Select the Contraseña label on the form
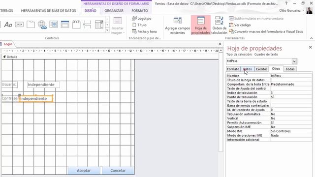The image size is (315, 177). coord(10,98)
